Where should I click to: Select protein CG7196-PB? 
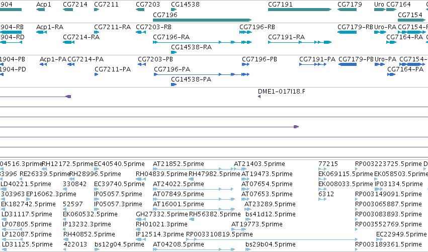[x=260, y=59]
